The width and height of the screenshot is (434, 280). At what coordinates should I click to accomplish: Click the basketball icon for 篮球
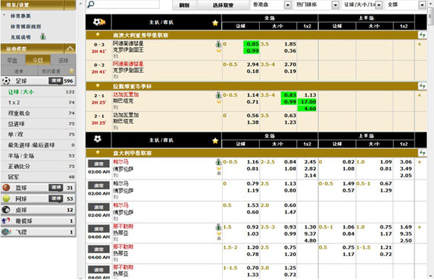tap(6, 187)
